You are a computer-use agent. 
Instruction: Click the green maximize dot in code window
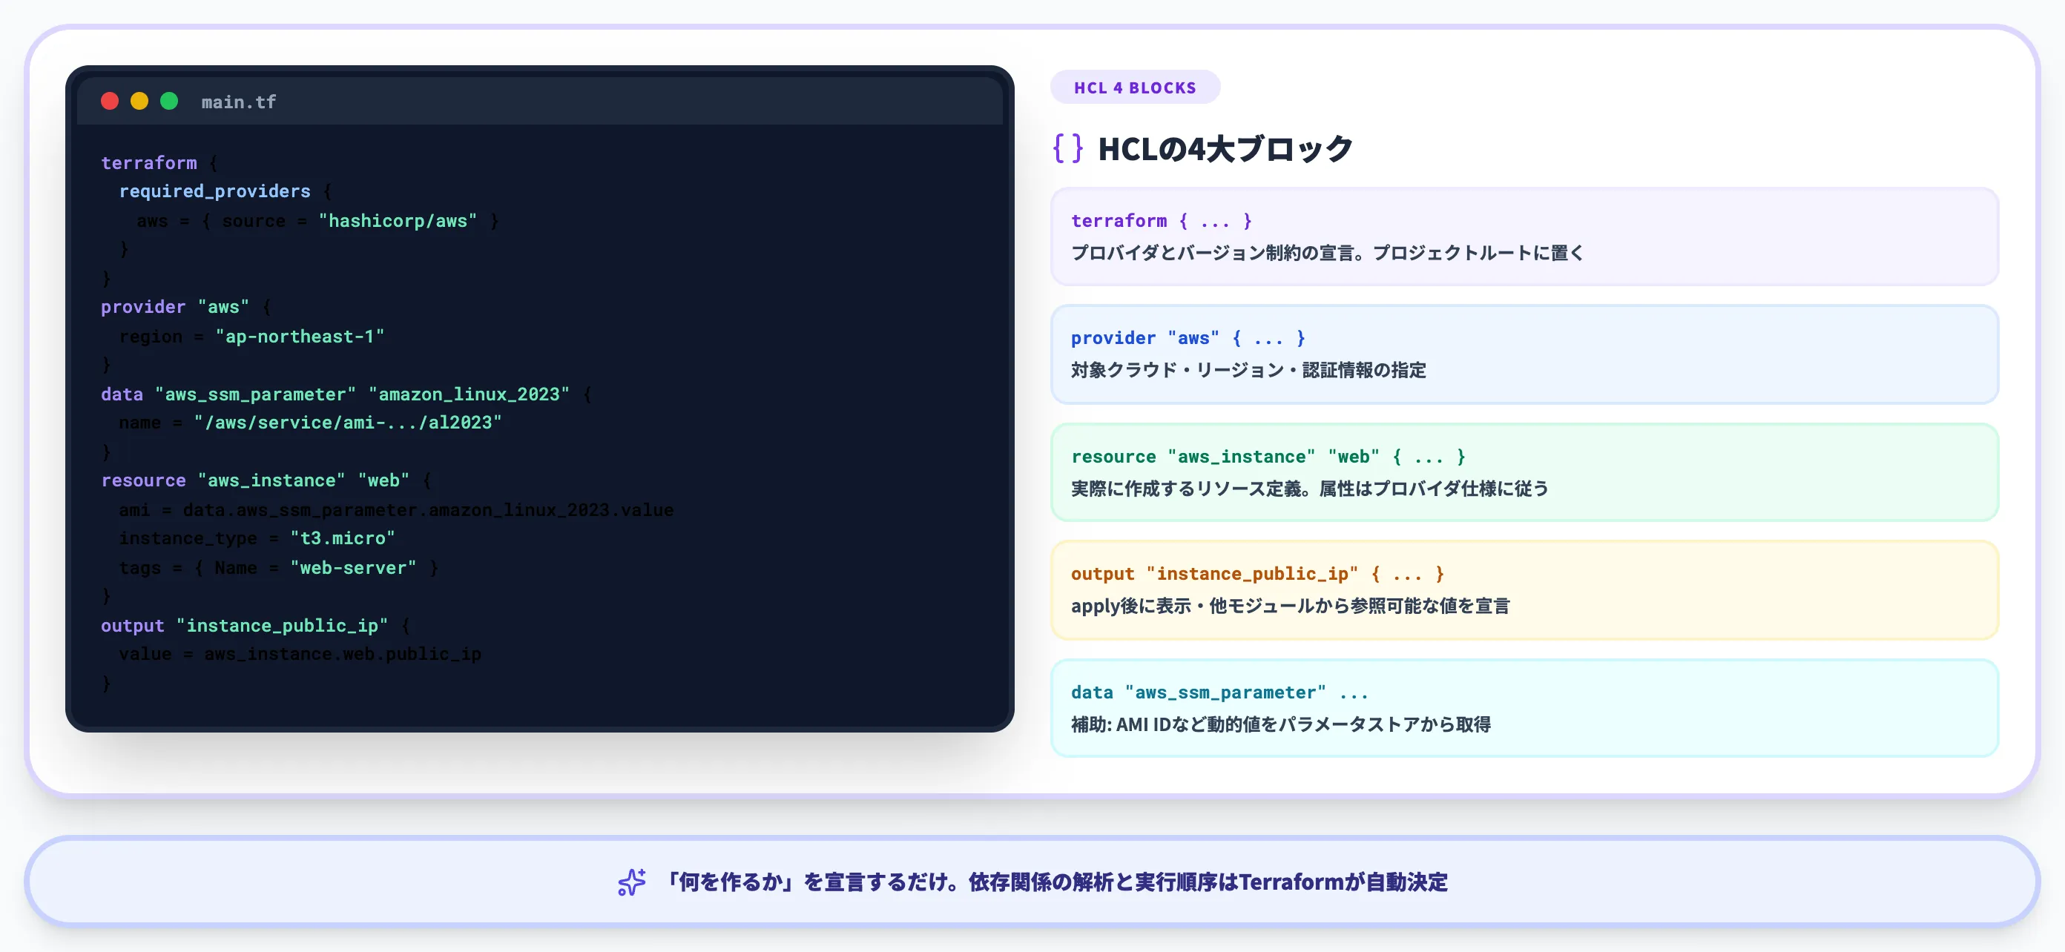pyautogui.click(x=169, y=101)
